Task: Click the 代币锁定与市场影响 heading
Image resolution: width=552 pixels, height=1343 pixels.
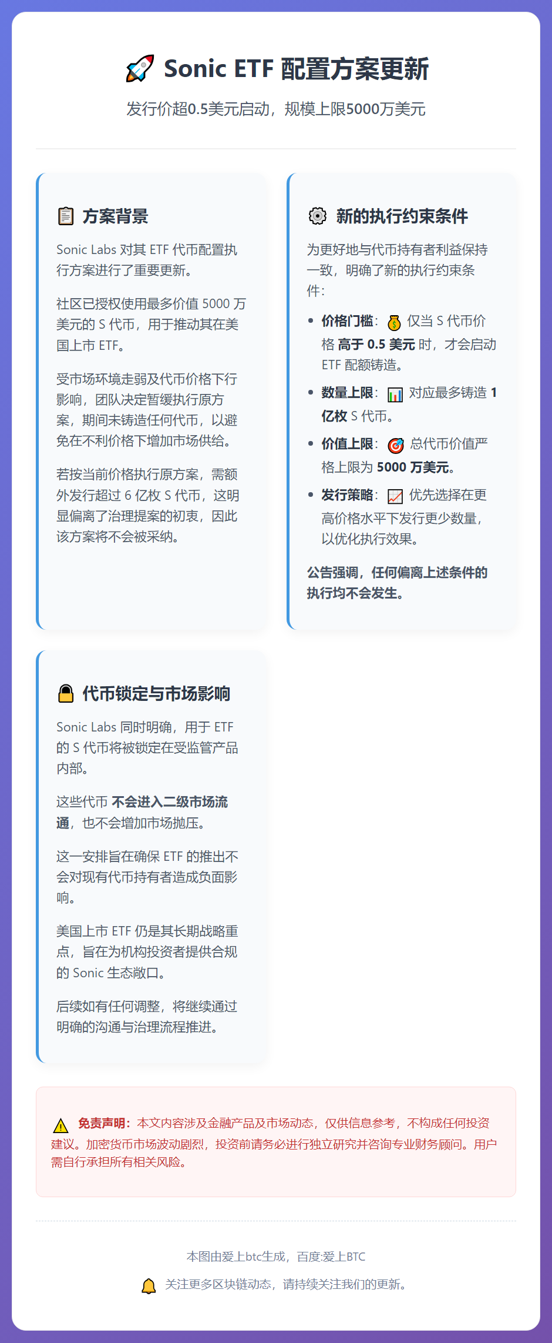Action: [156, 694]
